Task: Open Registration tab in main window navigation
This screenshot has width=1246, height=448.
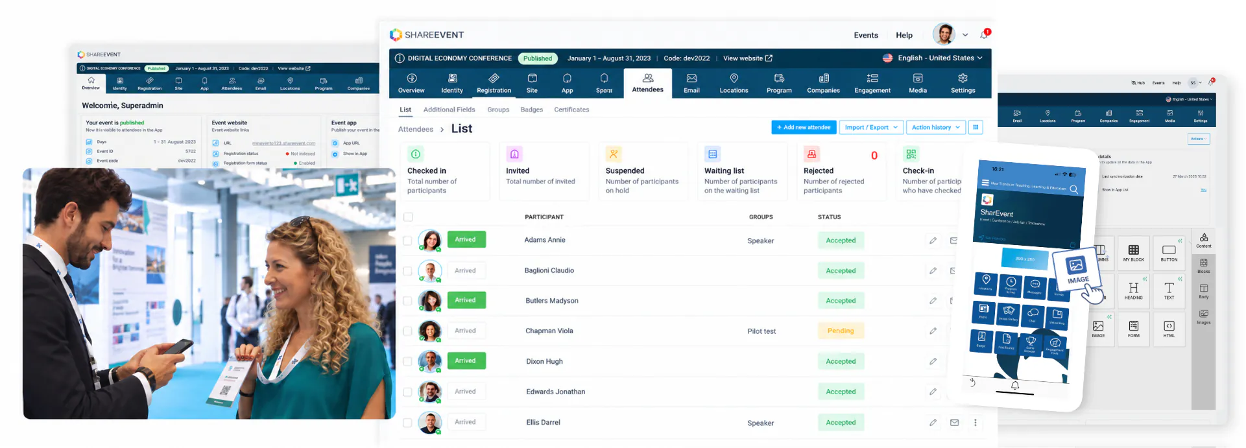Action: pyautogui.click(x=494, y=83)
